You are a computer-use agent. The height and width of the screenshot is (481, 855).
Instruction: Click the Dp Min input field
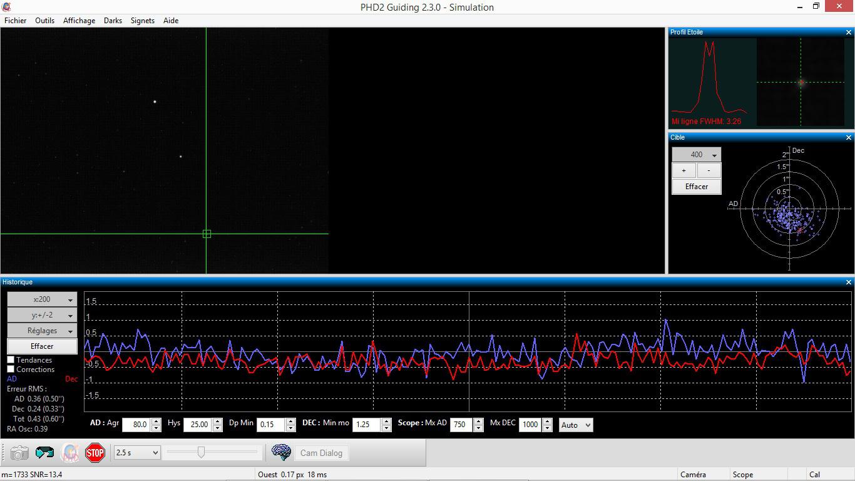click(272, 425)
